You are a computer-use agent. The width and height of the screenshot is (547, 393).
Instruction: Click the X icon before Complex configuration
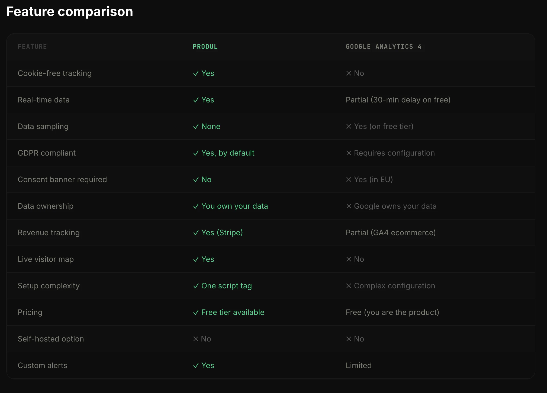pos(349,286)
